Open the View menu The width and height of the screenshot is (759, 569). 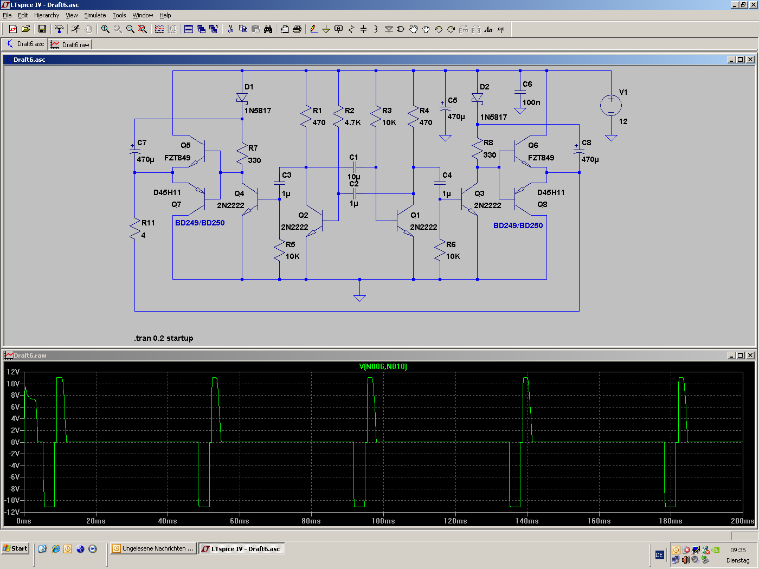(x=72, y=15)
